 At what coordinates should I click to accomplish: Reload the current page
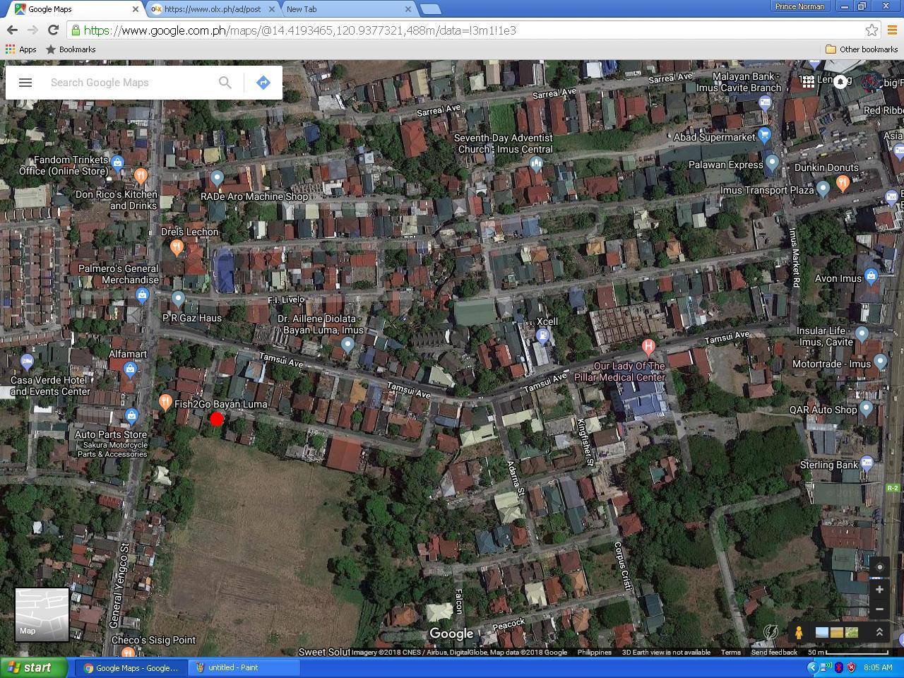pos(53,30)
